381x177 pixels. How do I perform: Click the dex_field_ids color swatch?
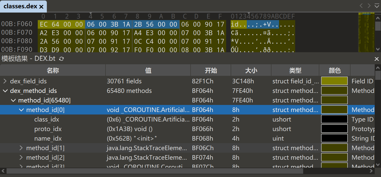click(334, 81)
